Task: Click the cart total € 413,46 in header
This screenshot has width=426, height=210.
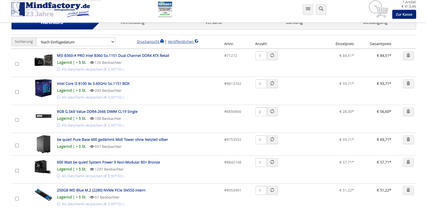Action: pyautogui.click(x=409, y=6)
